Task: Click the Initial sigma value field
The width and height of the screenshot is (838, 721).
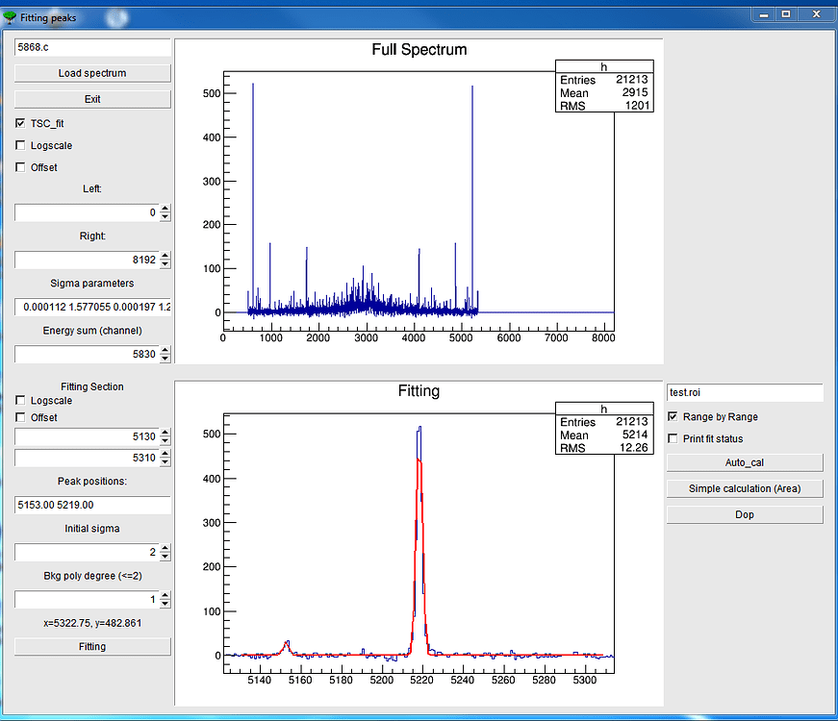Action: [x=87, y=552]
